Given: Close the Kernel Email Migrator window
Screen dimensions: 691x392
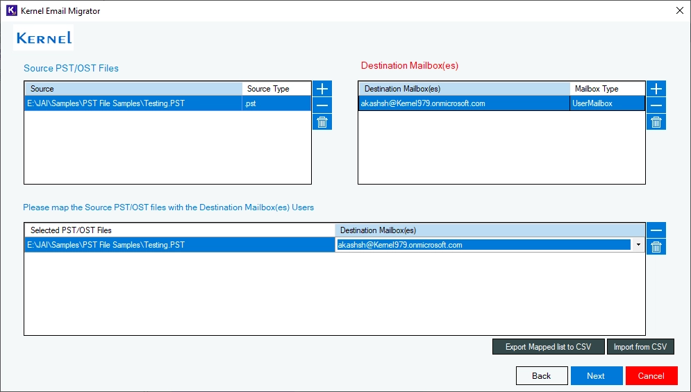Looking at the screenshot, I should click(x=680, y=10).
